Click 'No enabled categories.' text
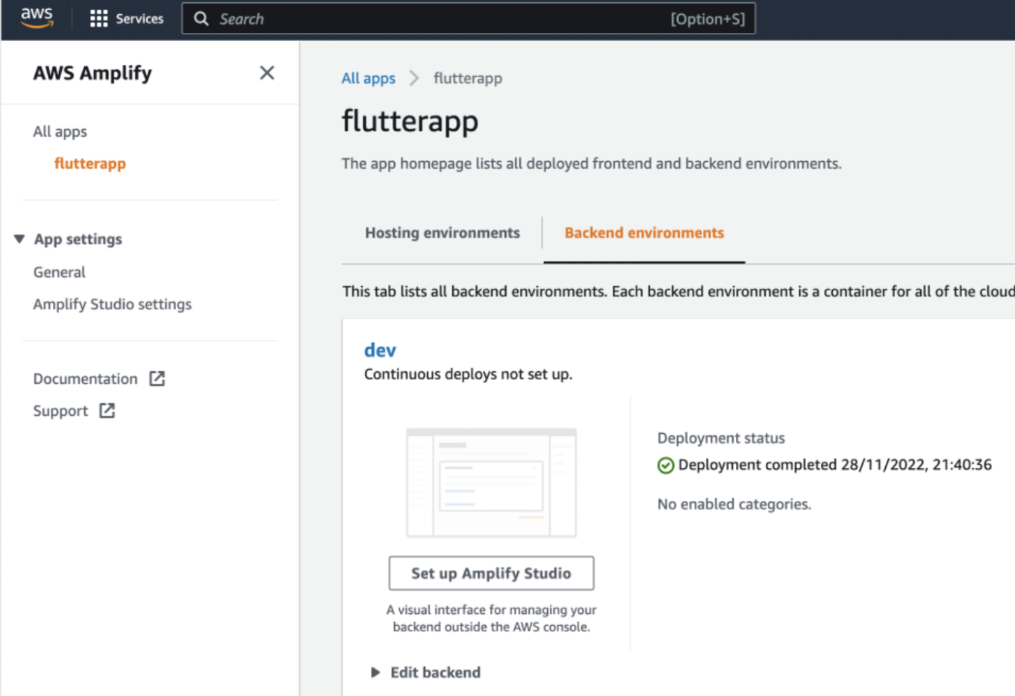Screen dimensions: 1015x696 (x=734, y=504)
